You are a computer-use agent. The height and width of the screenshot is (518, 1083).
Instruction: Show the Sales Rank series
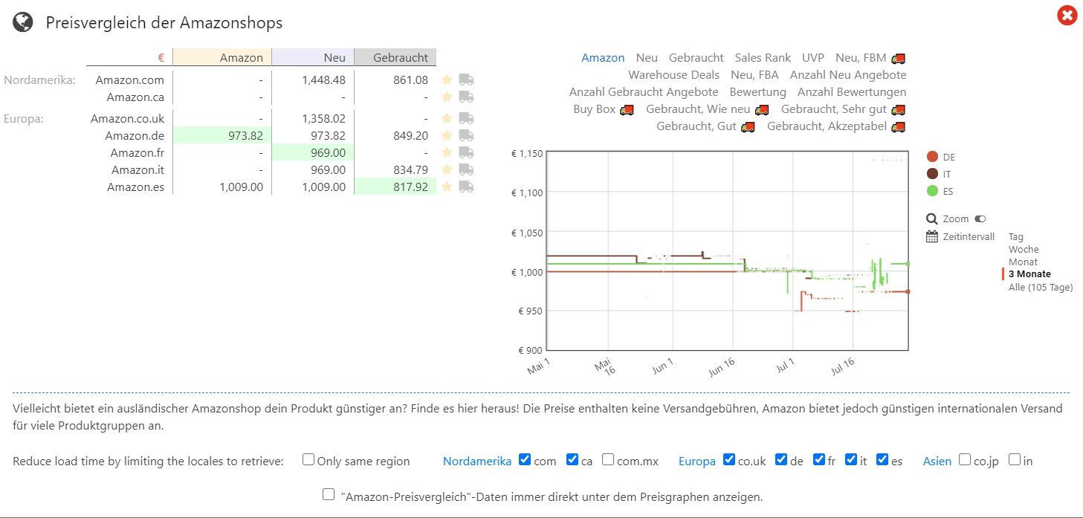pos(763,58)
